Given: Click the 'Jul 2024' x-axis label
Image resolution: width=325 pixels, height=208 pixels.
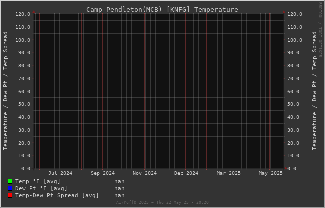Looking at the screenshot, I should click(x=60, y=173).
